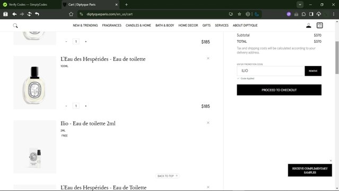Click the 'Code Applied' confirmation text

coord(247,78)
